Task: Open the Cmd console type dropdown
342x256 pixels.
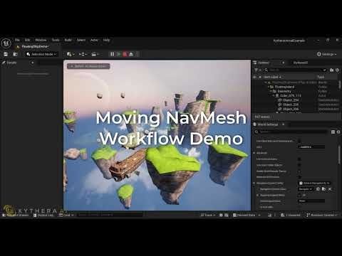Action: [67, 215]
